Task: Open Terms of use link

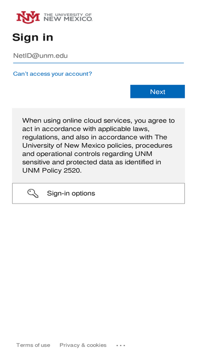Action: (x=33, y=345)
